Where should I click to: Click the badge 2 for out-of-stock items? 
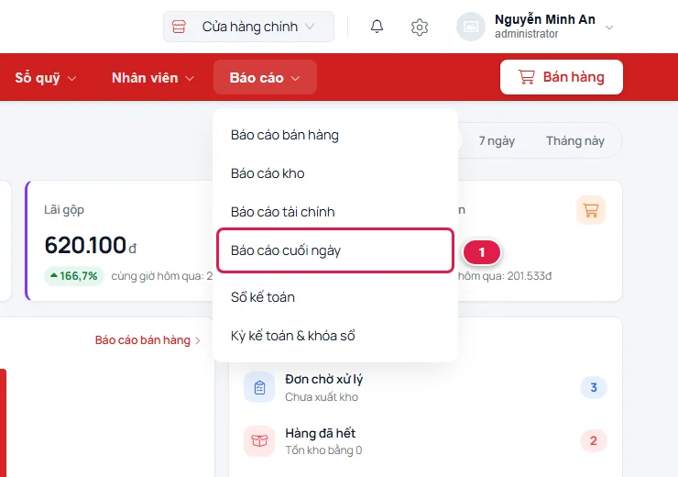point(594,440)
